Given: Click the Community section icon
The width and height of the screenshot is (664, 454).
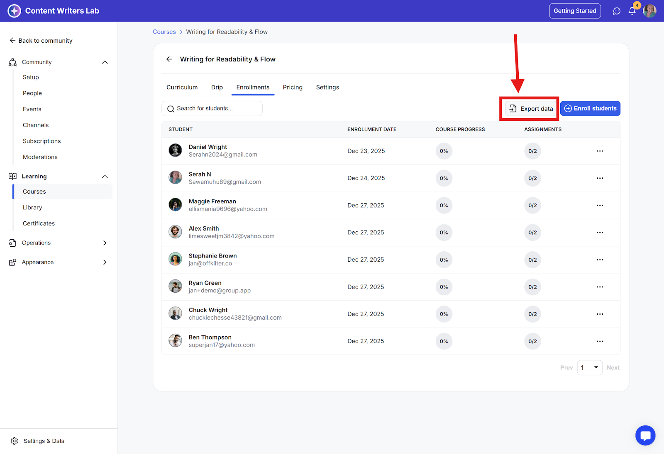Looking at the screenshot, I should pos(13,62).
